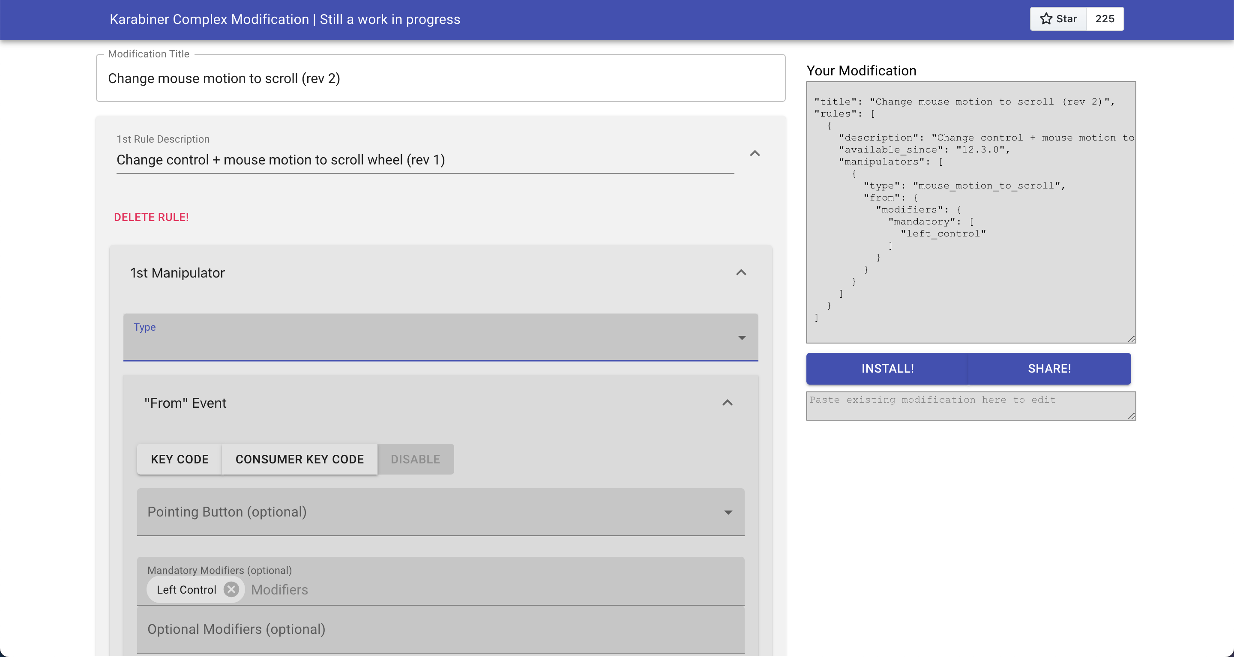
Task: Collapse the "From" Event section
Action: coord(727,403)
